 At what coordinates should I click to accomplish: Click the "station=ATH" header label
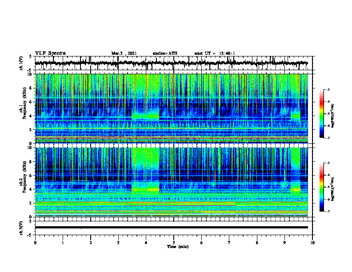tap(165, 53)
